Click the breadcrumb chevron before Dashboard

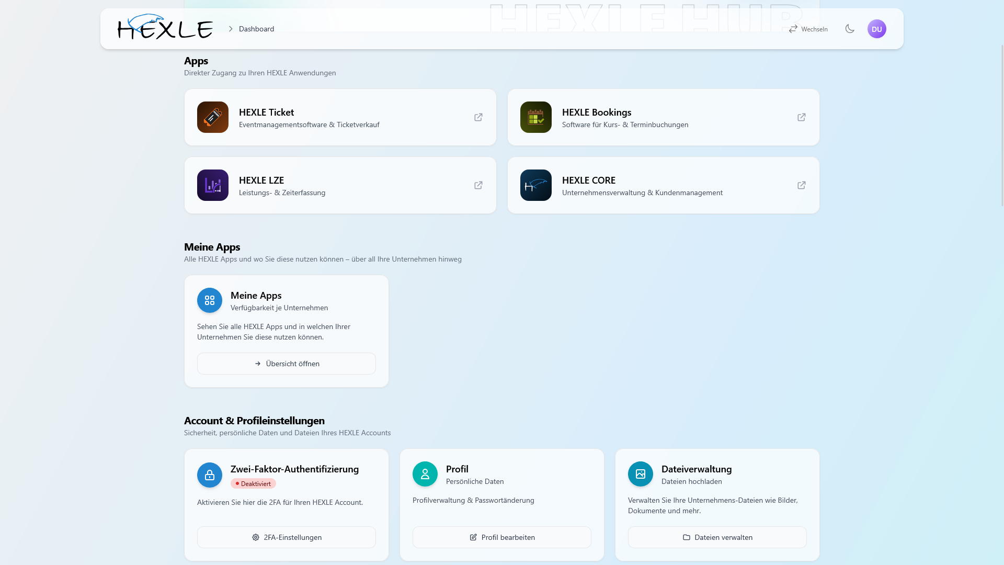[231, 29]
